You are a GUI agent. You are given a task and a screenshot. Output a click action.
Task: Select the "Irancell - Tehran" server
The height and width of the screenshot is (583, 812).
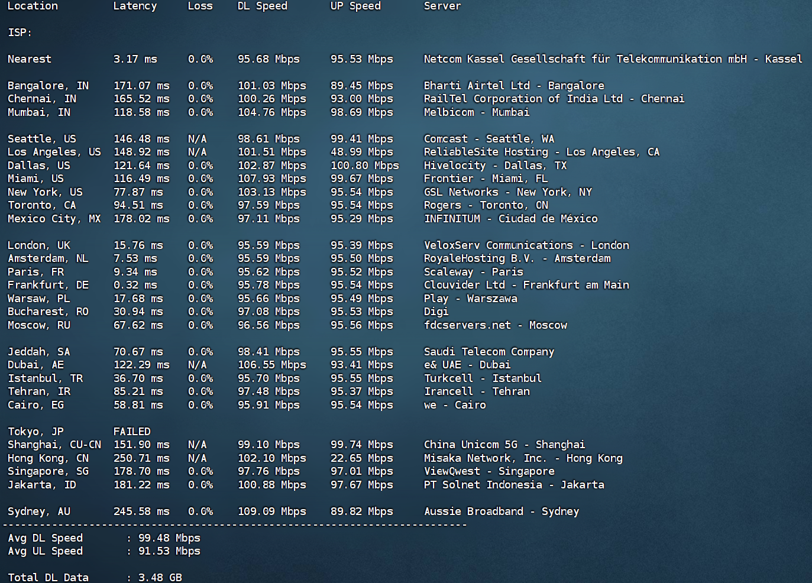477,391
